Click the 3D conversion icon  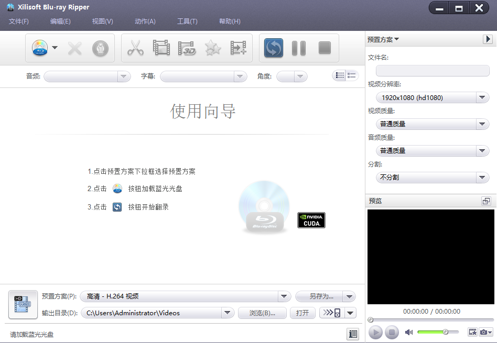pyautogui.click(x=187, y=48)
